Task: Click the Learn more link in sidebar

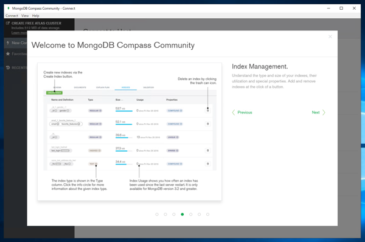Action: coord(19,33)
